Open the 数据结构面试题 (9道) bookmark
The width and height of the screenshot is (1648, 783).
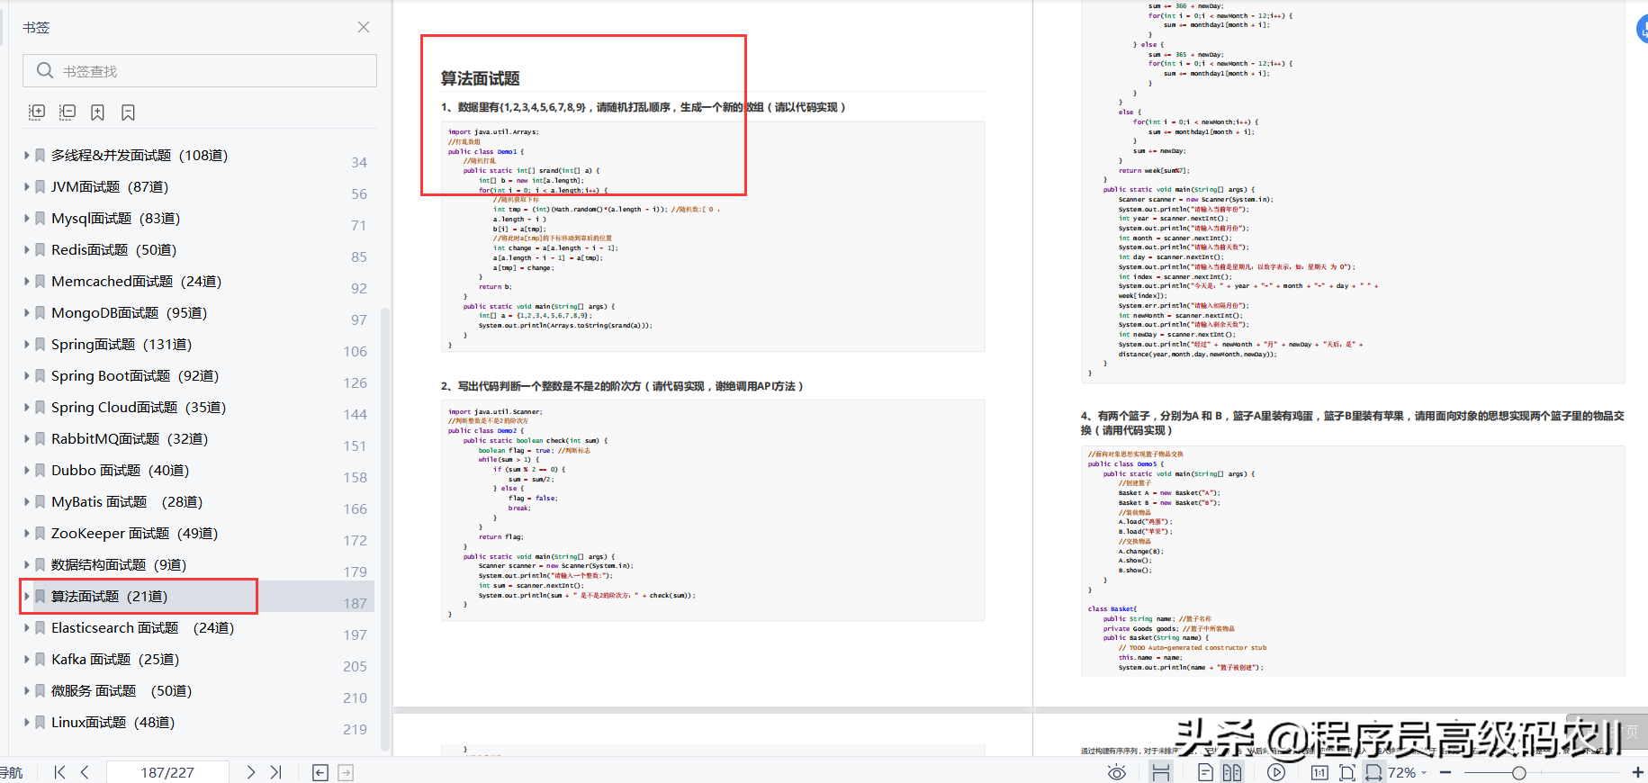tap(119, 564)
